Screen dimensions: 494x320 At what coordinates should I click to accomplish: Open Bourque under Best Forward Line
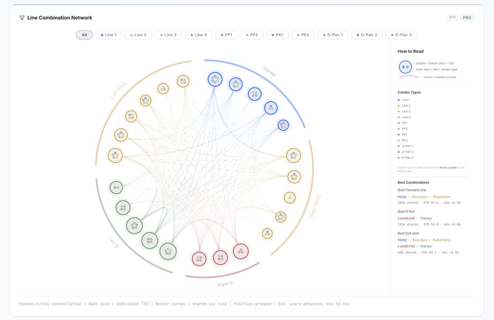tap(420, 197)
